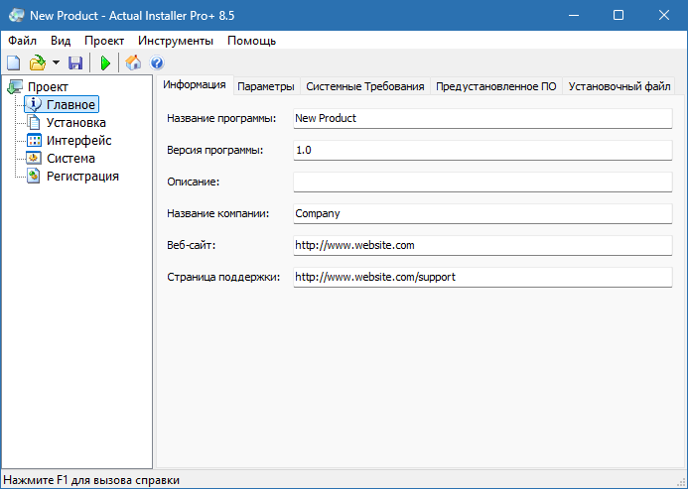The width and height of the screenshot is (688, 489).
Task: Switch to Предустановленное ПО tab
Action: click(495, 86)
